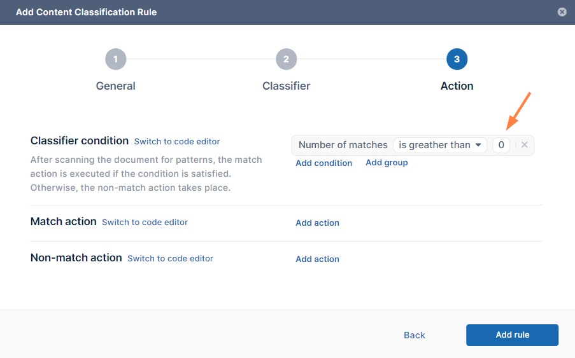Switch Match action to code editor
Screen dimensions: 575x358
tap(145, 222)
